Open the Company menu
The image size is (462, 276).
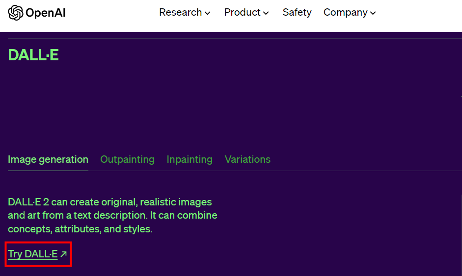[350, 12]
